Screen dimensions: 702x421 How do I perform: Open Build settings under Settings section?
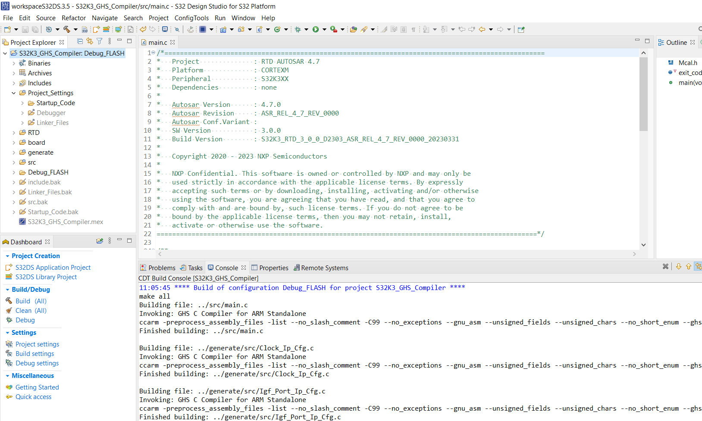point(34,353)
